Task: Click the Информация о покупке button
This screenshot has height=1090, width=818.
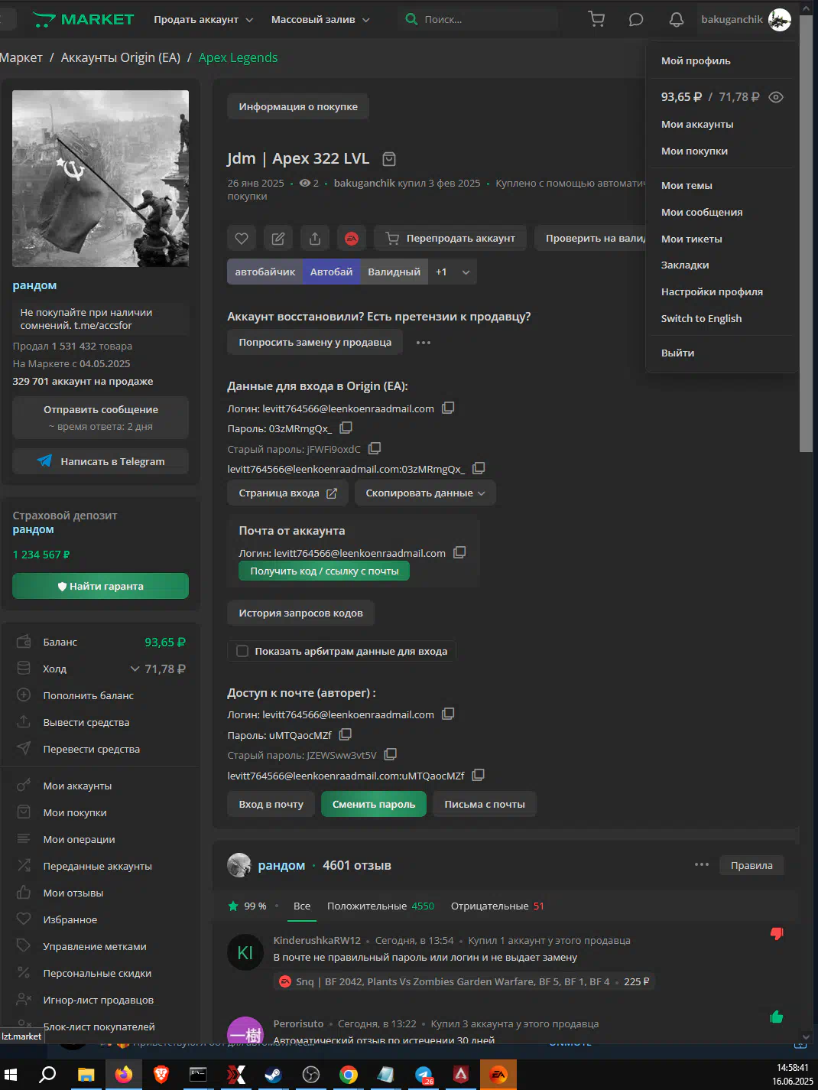Action: point(298,107)
